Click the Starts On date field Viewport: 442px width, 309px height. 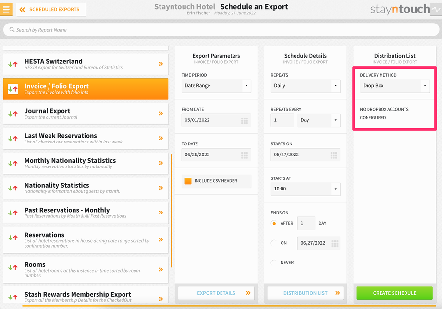tap(306, 154)
